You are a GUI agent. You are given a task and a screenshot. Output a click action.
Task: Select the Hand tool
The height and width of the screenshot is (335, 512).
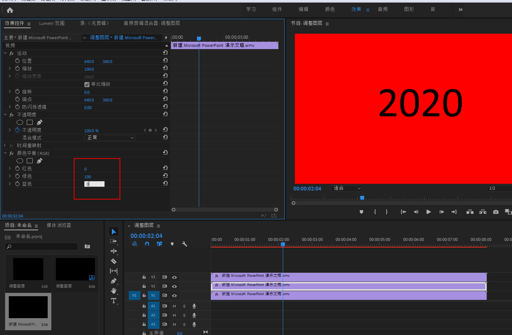(114, 291)
